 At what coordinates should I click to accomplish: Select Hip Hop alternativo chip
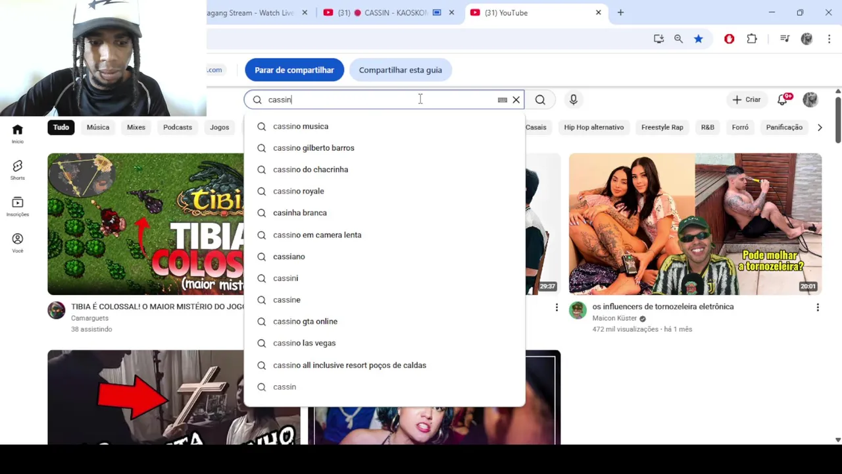click(x=594, y=127)
